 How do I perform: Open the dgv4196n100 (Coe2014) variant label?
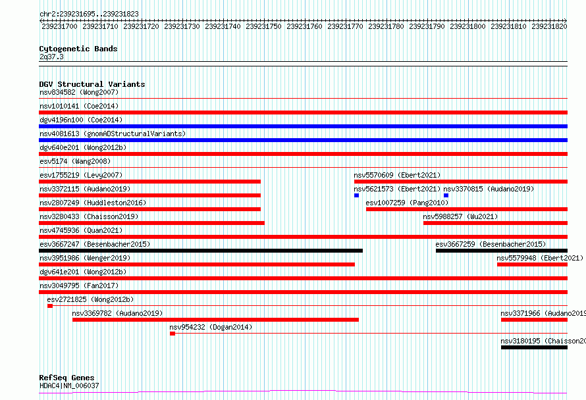[81, 120]
